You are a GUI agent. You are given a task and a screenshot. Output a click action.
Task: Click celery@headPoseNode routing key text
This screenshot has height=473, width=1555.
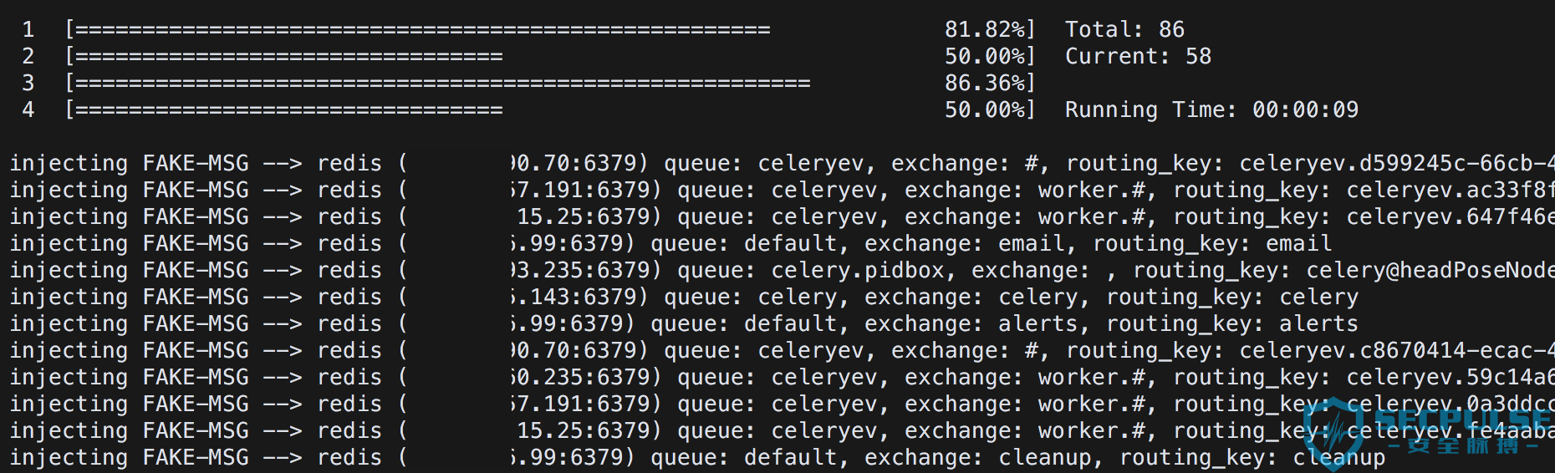coord(1430,271)
